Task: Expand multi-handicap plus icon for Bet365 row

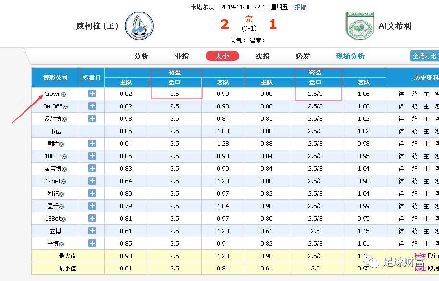Action: (92, 106)
